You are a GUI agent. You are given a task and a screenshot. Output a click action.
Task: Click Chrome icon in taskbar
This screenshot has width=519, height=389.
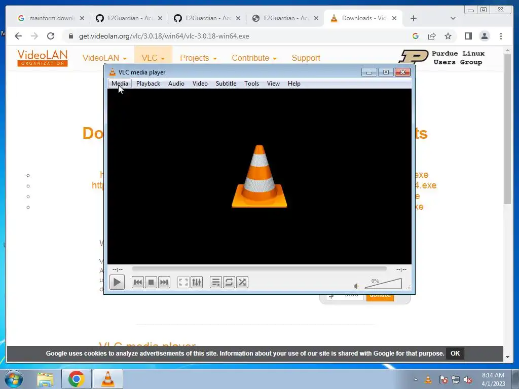(76, 379)
